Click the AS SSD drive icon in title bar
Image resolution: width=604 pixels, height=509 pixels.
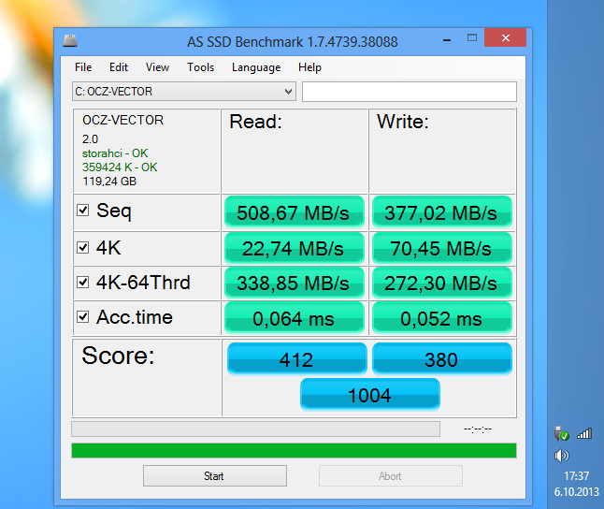point(70,41)
